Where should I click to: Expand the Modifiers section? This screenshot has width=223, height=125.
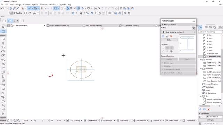click(178, 66)
